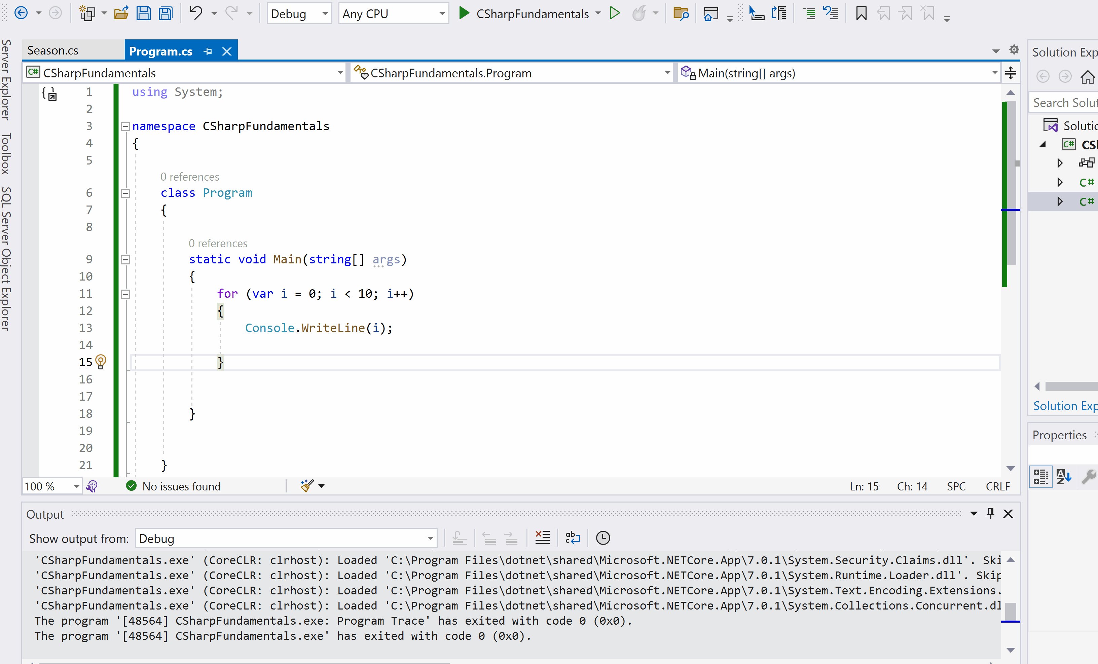Run Code Cleanup with the broom icon
This screenshot has width=1098, height=664.
click(306, 486)
